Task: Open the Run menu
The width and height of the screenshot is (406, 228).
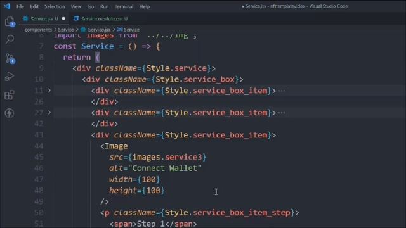Action: click(x=104, y=6)
